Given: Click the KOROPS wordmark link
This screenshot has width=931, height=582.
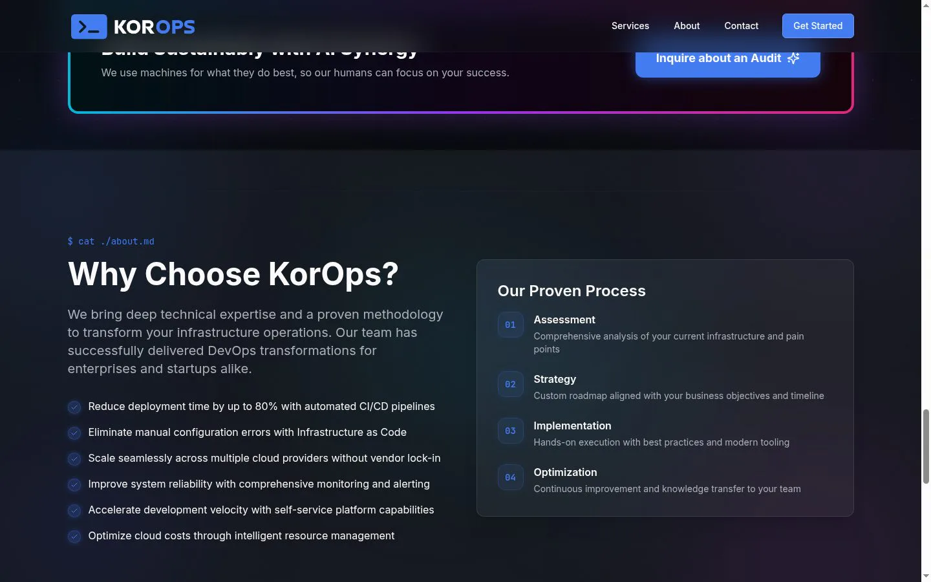Looking at the screenshot, I should point(155,27).
